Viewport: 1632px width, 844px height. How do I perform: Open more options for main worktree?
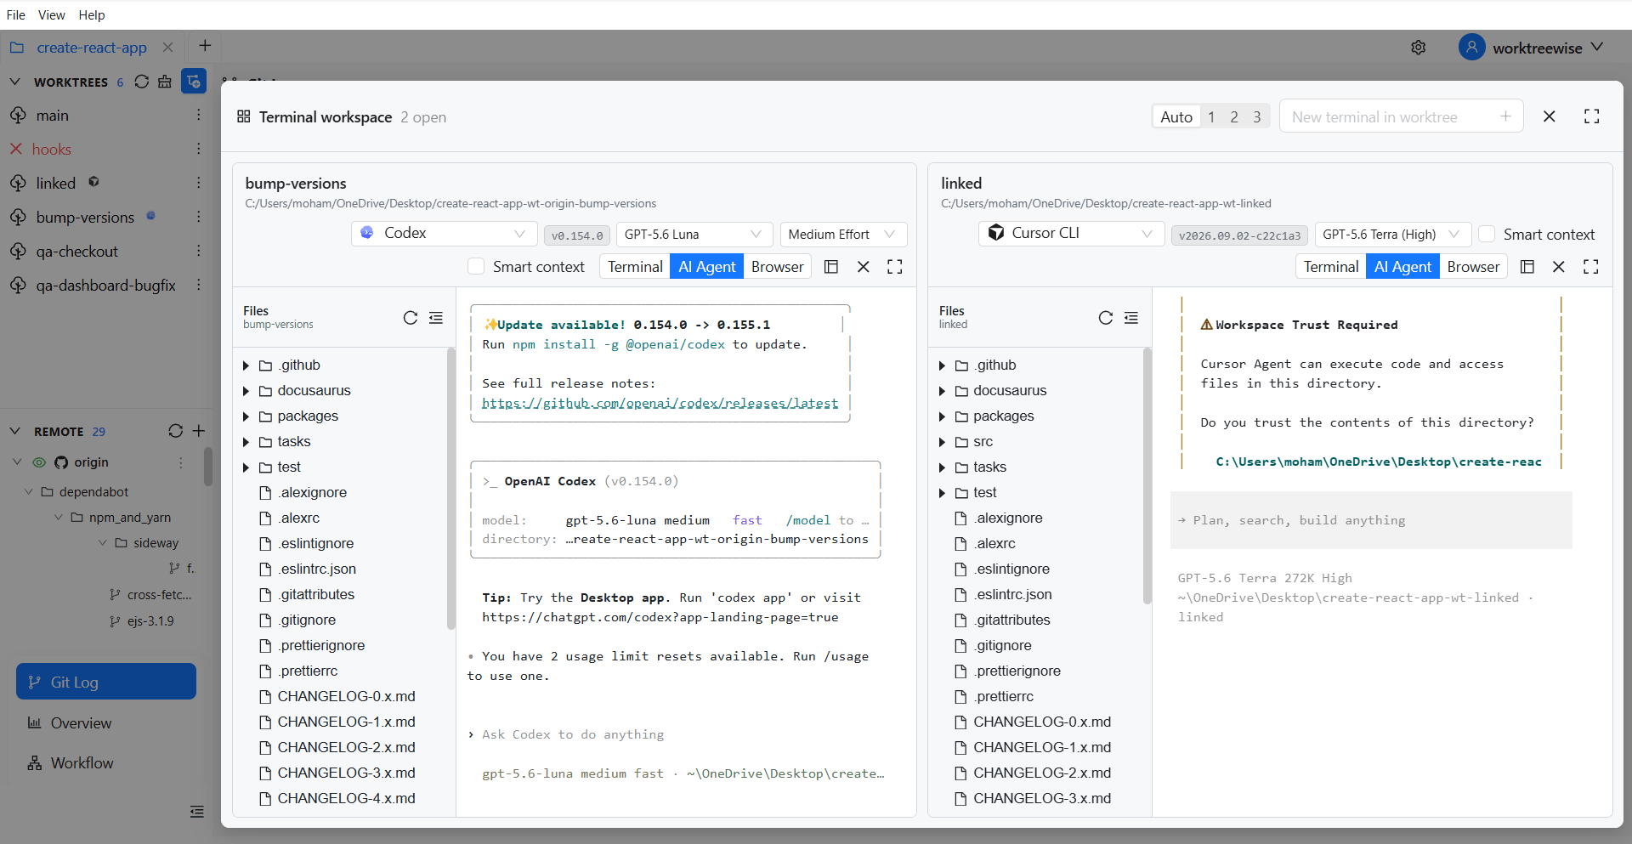(199, 115)
